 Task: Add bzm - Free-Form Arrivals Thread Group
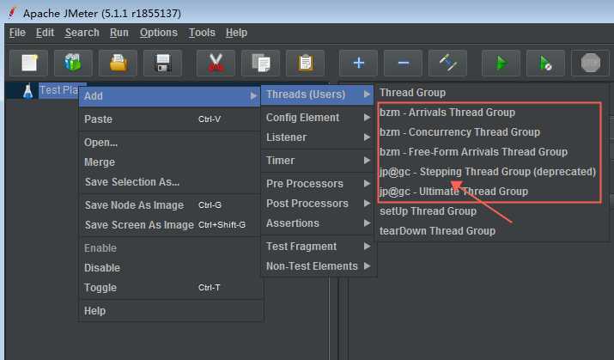490,151
